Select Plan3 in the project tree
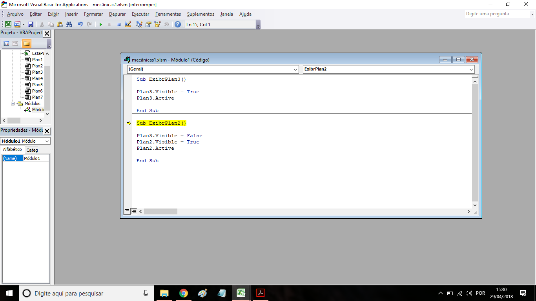Viewport: 536px width, 301px height. pos(37,72)
